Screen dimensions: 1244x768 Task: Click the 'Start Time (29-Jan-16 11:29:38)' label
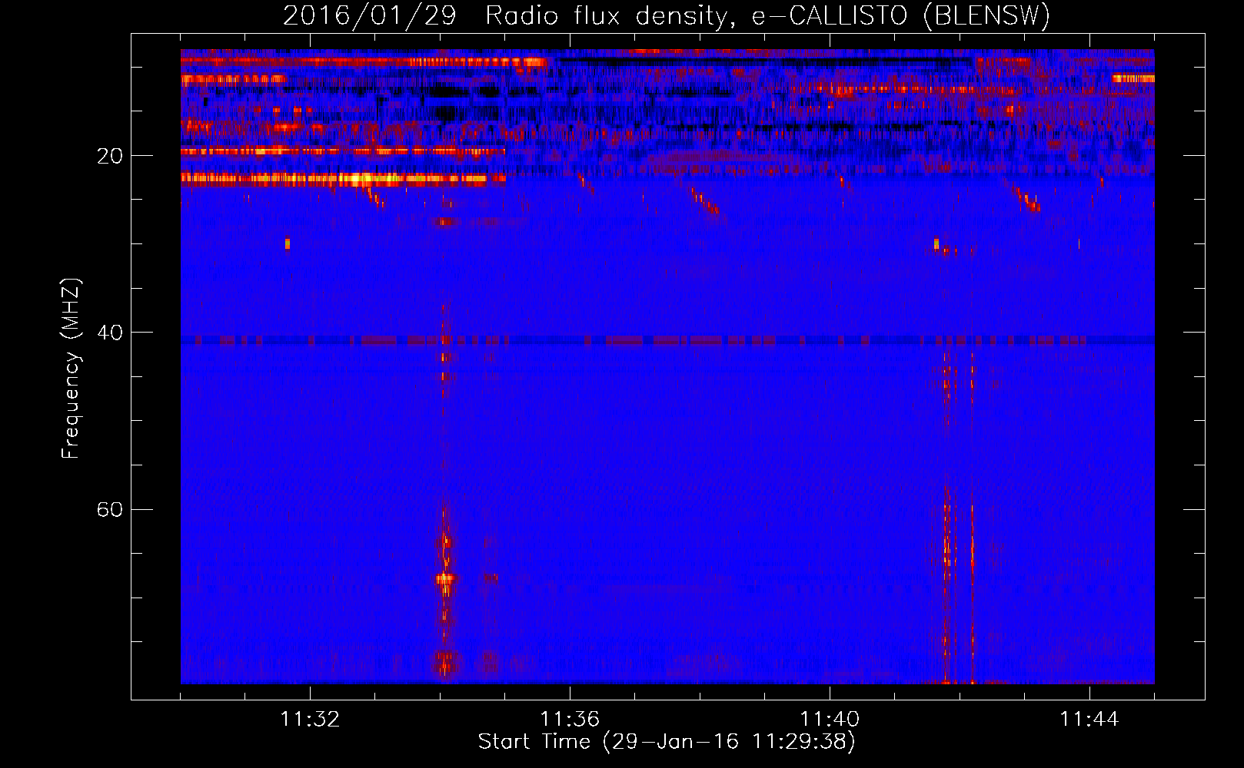pyautogui.click(x=667, y=742)
